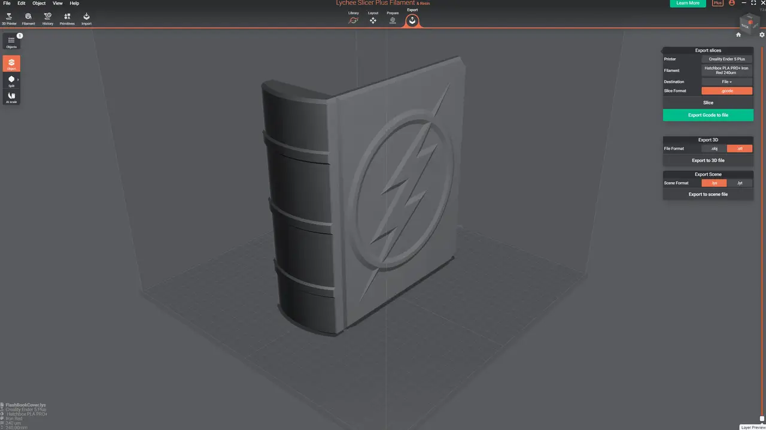Viewport: 766px width, 430px height.
Task: Click Export Gcode to file
Action: point(708,115)
